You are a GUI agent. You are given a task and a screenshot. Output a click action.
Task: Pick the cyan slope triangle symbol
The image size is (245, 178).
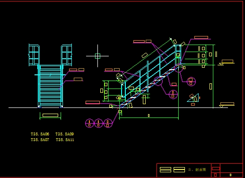tap(193, 98)
